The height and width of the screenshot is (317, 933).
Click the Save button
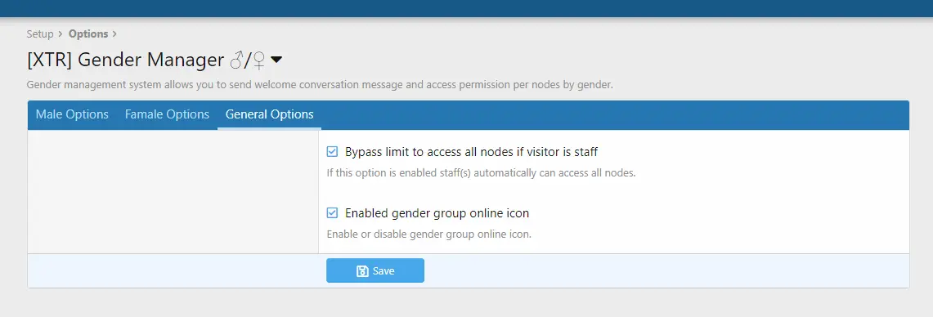pos(375,270)
